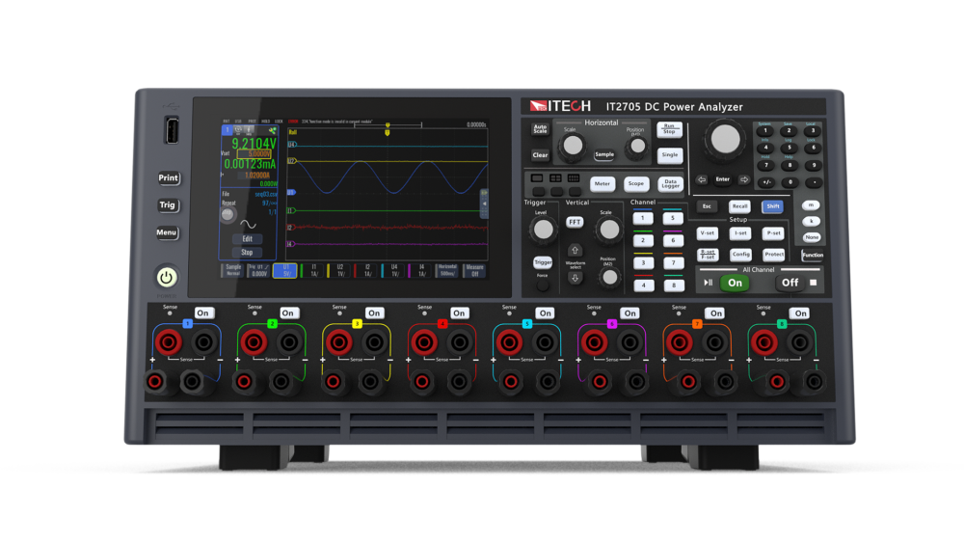The height and width of the screenshot is (543, 964).
Task: Push the Recall key
Action: pos(739,206)
